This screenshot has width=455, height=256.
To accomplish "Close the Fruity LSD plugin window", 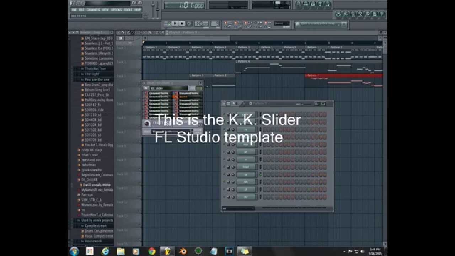I will pos(200,83).
